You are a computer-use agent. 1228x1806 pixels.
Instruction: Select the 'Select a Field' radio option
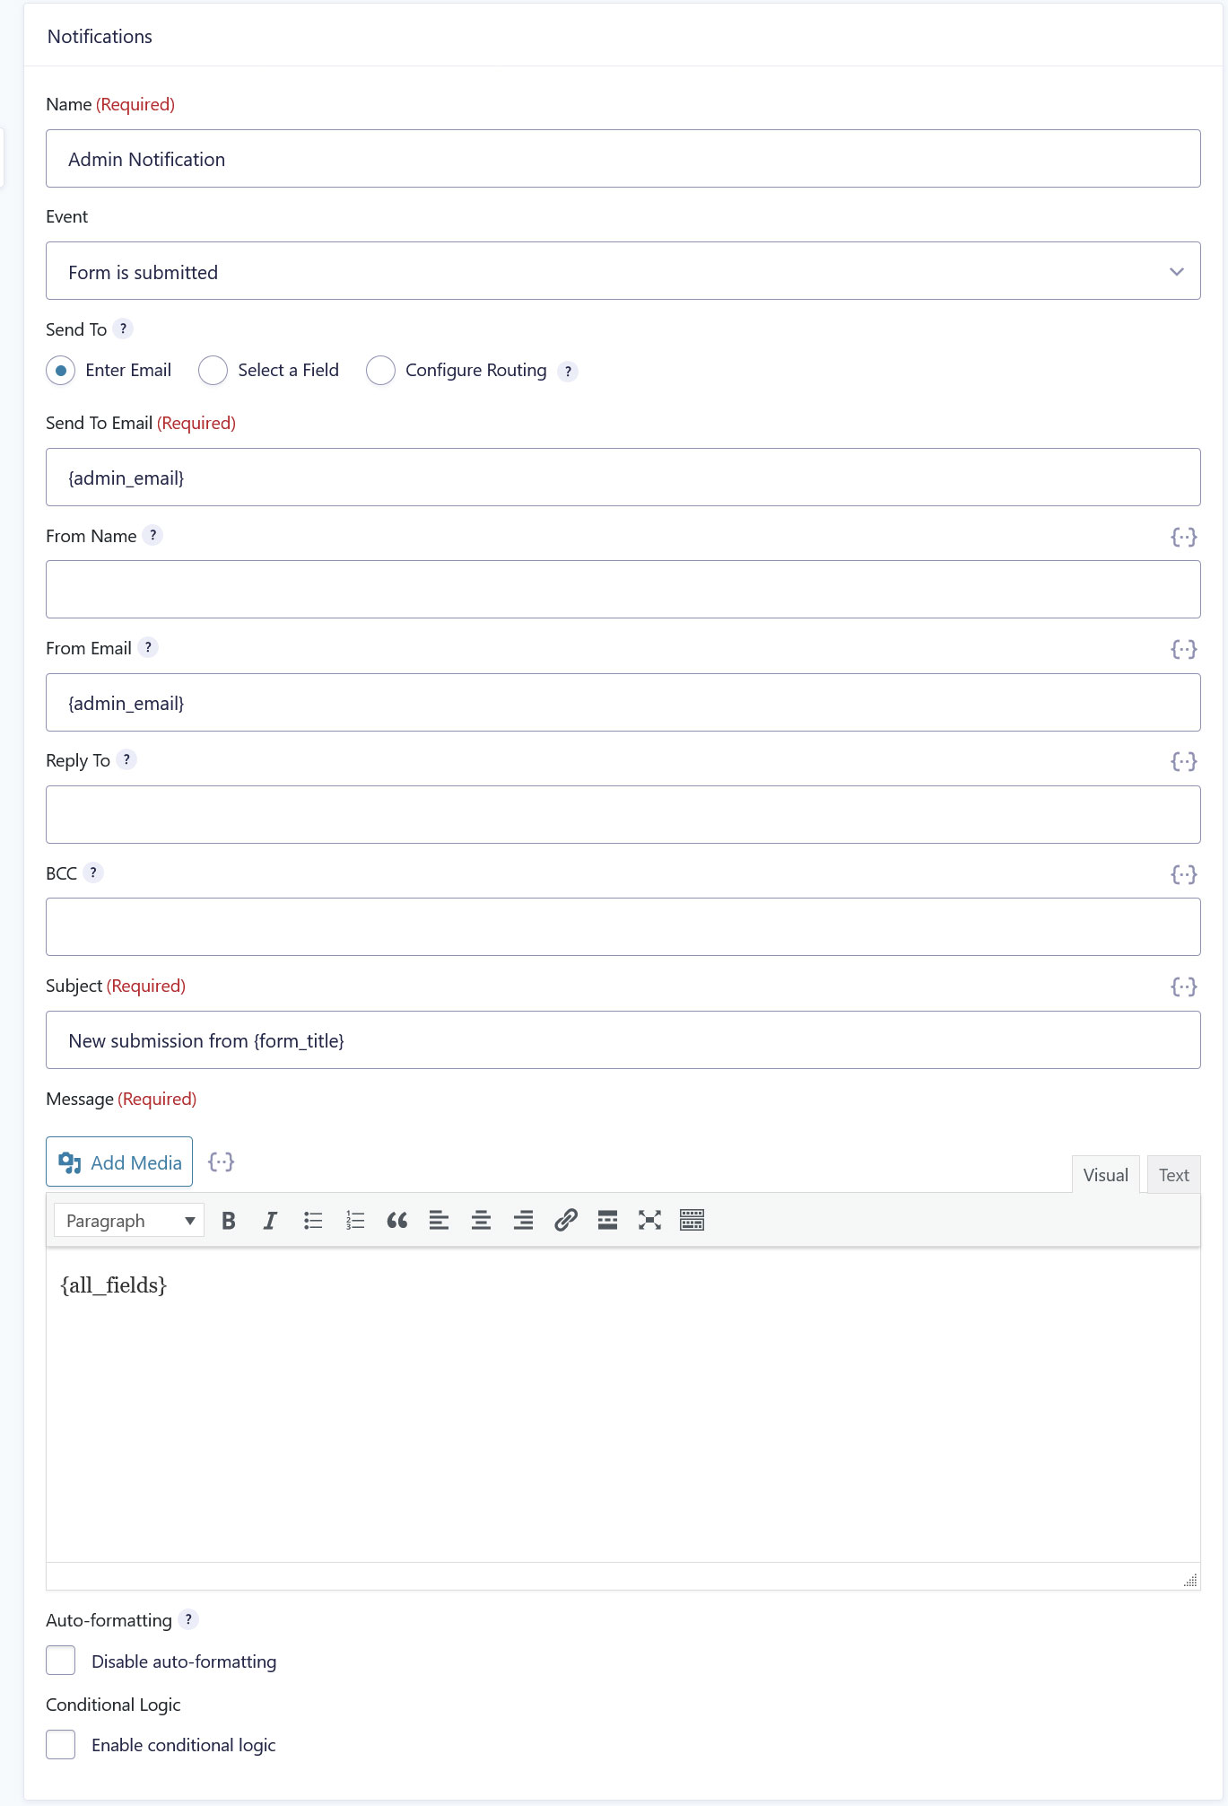click(x=213, y=371)
